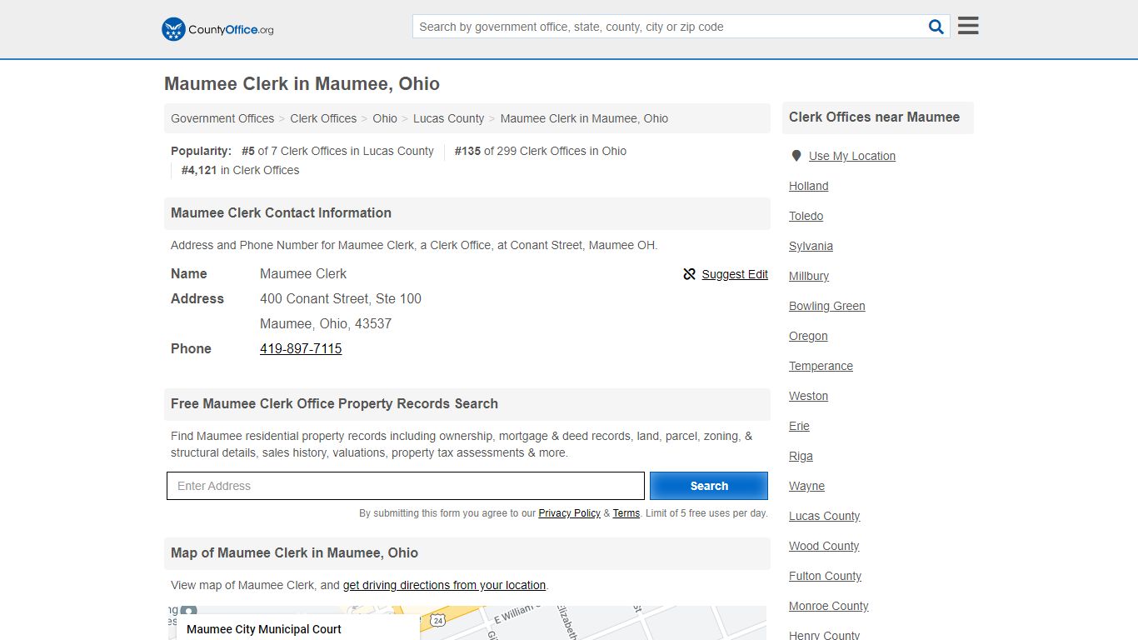Click the Suggest Edit link

(735, 274)
